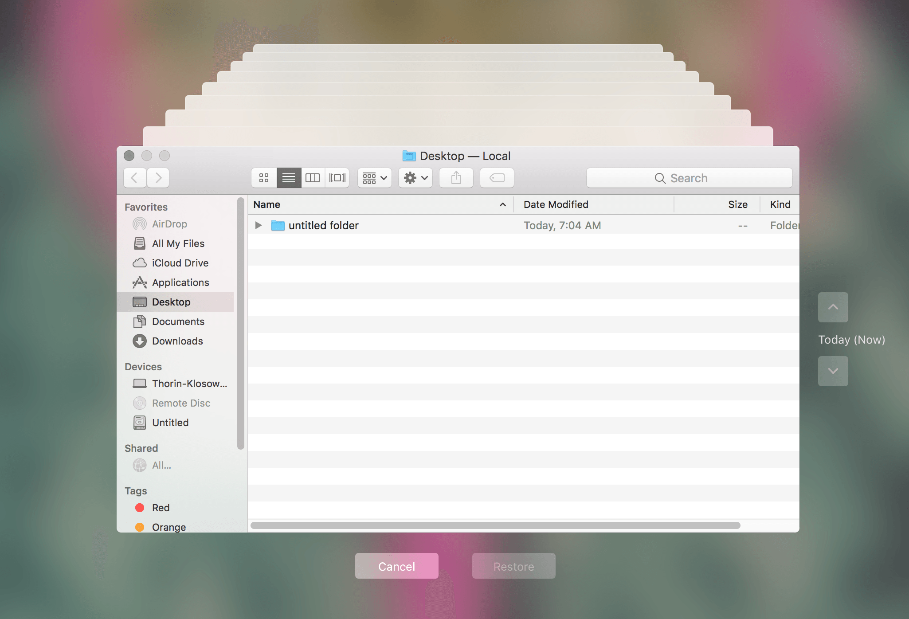Click into the Search field
Viewport: 909px width, 619px height.
[x=689, y=178]
